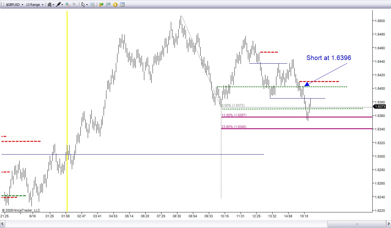Click the zoom in magnifier icon
Image resolution: width=391 pixels, height=228 pixels.
68,5
